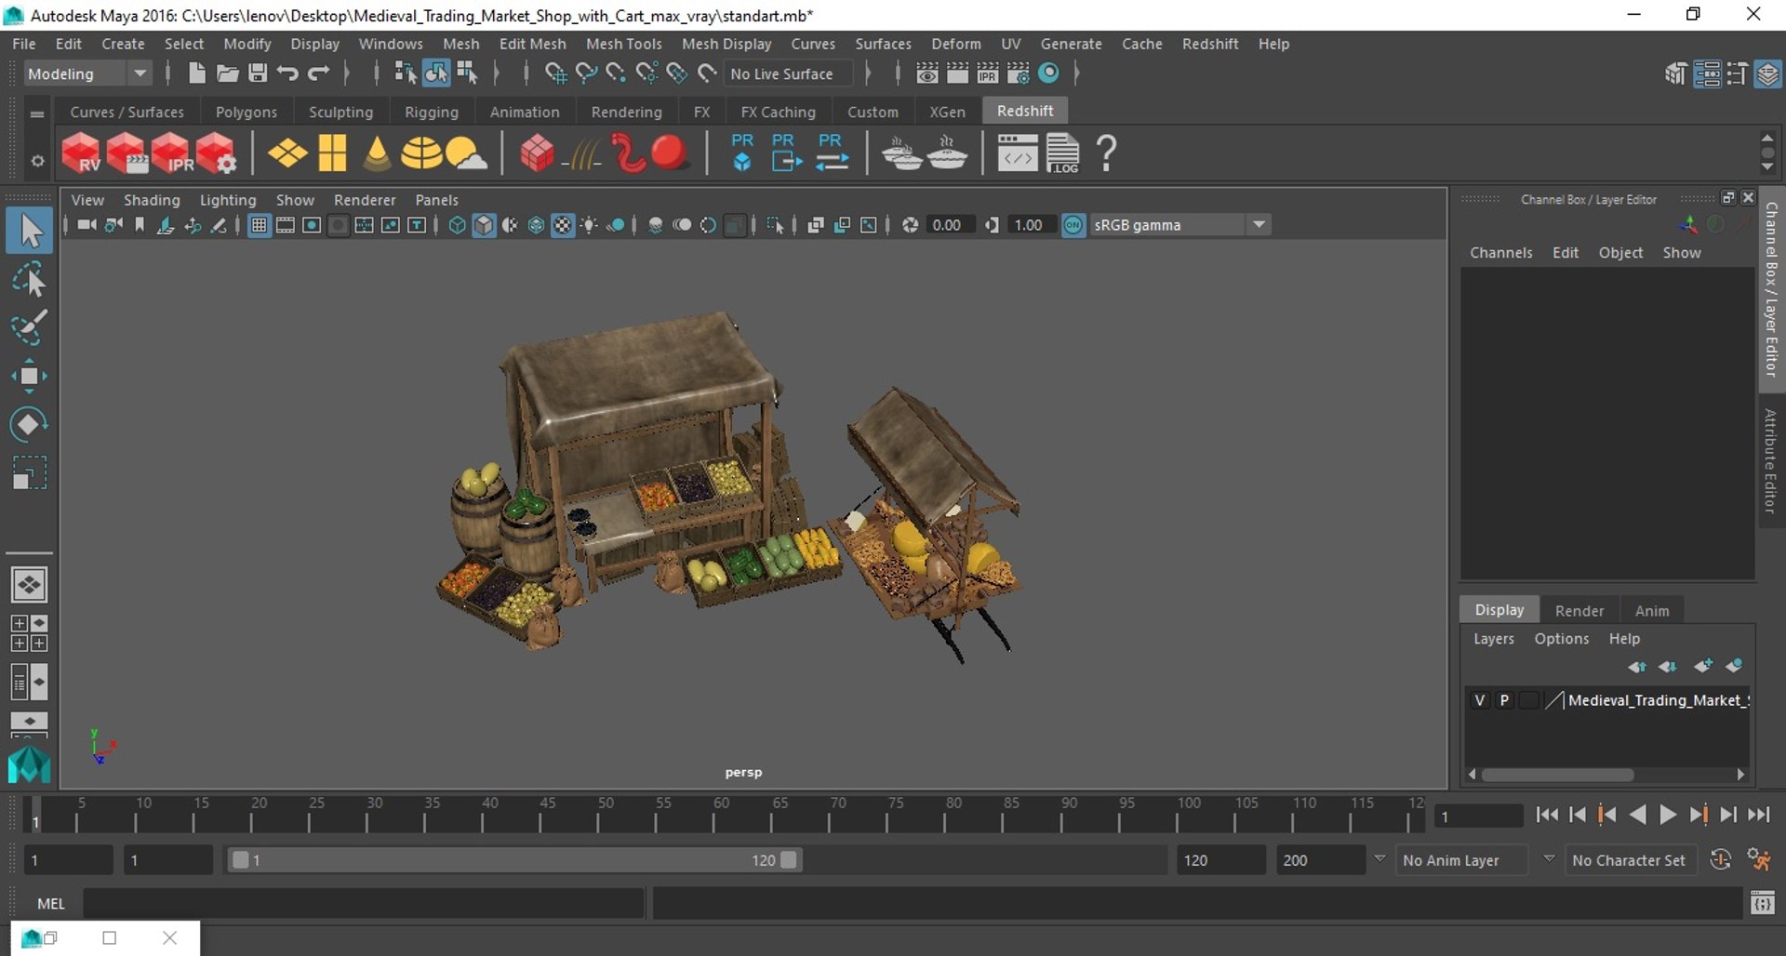Select the arrow Select tool
The image size is (1786, 956).
click(29, 231)
